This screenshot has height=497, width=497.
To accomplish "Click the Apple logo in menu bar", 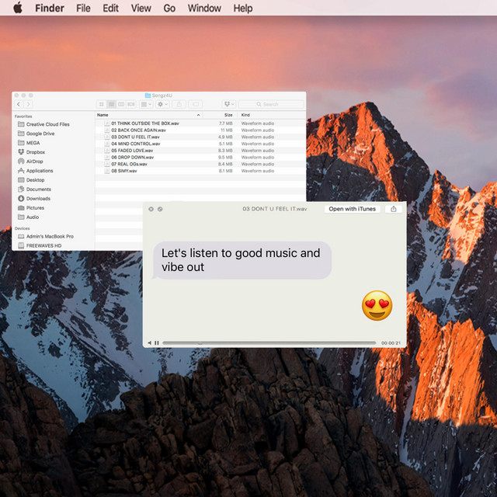I will 18,8.
